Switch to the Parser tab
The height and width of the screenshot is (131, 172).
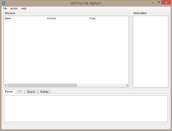click(x=9, y=92)
